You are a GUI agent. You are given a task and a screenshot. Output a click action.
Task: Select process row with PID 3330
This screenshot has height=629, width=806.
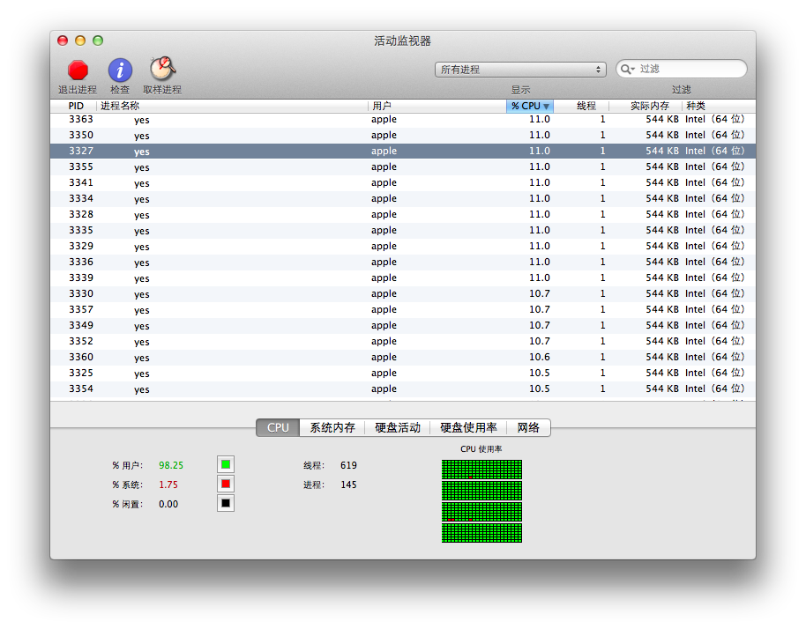pos(402,294)
